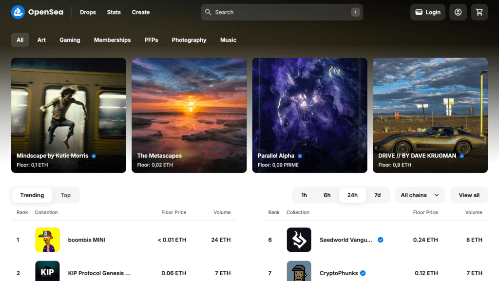The height and width of the screenshot is (281, 499).
Task: Open the account profile icon
Action: 458,12
